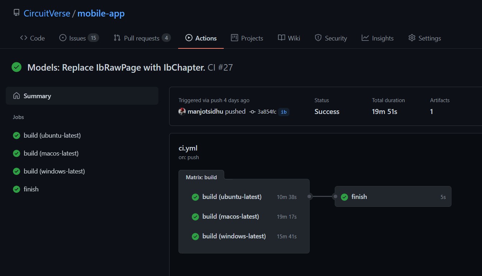Open the finish job node in graph
This screenshot has height=276, width=482.
click(393, 196)
